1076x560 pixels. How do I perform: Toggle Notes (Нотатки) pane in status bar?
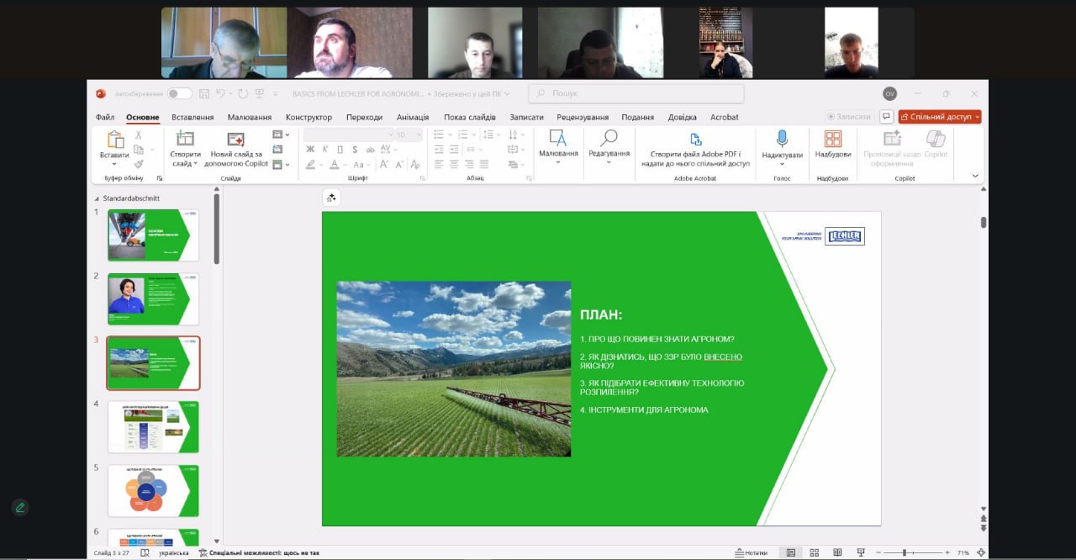pos(751,552)
